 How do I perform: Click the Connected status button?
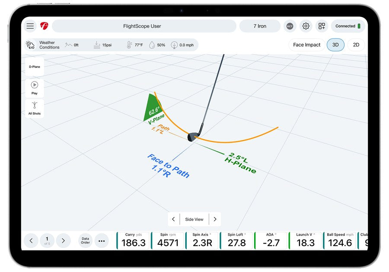tap(348, 26)
